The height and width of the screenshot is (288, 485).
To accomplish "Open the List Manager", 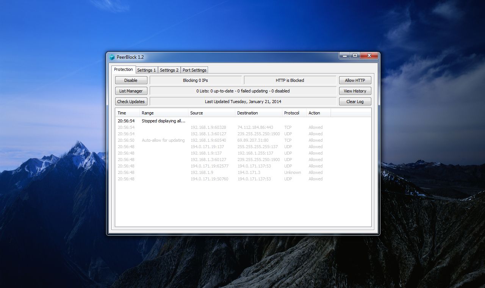I will tap(131, 91).
